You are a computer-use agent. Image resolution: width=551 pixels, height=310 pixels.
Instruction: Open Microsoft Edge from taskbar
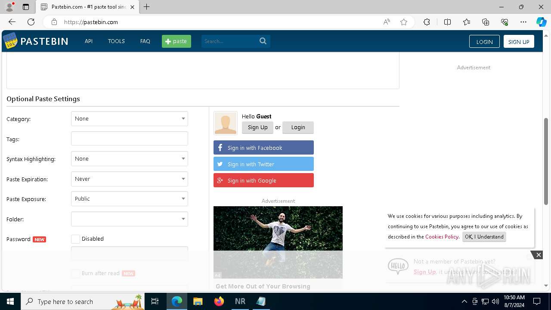tap(177, 301)
